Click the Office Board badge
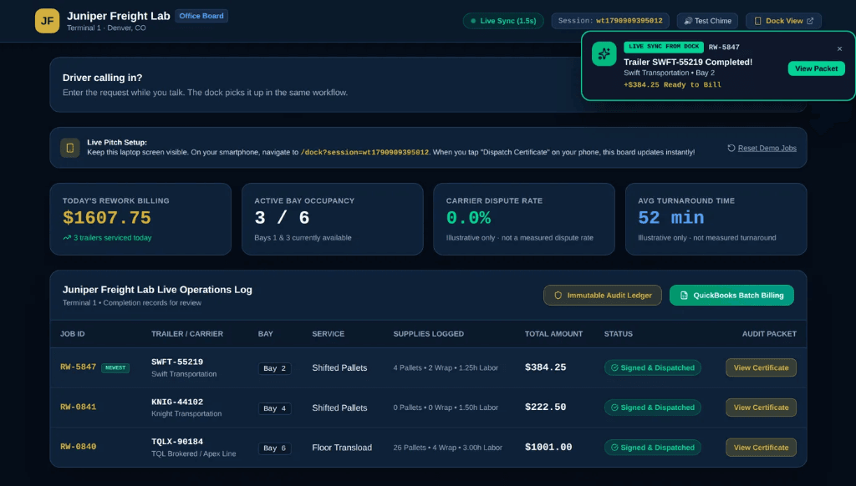The image size is (856, 486). [x=201, y=16]
